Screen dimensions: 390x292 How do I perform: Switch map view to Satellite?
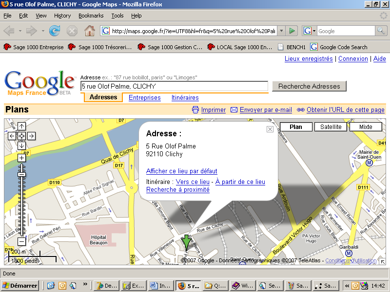331,127
